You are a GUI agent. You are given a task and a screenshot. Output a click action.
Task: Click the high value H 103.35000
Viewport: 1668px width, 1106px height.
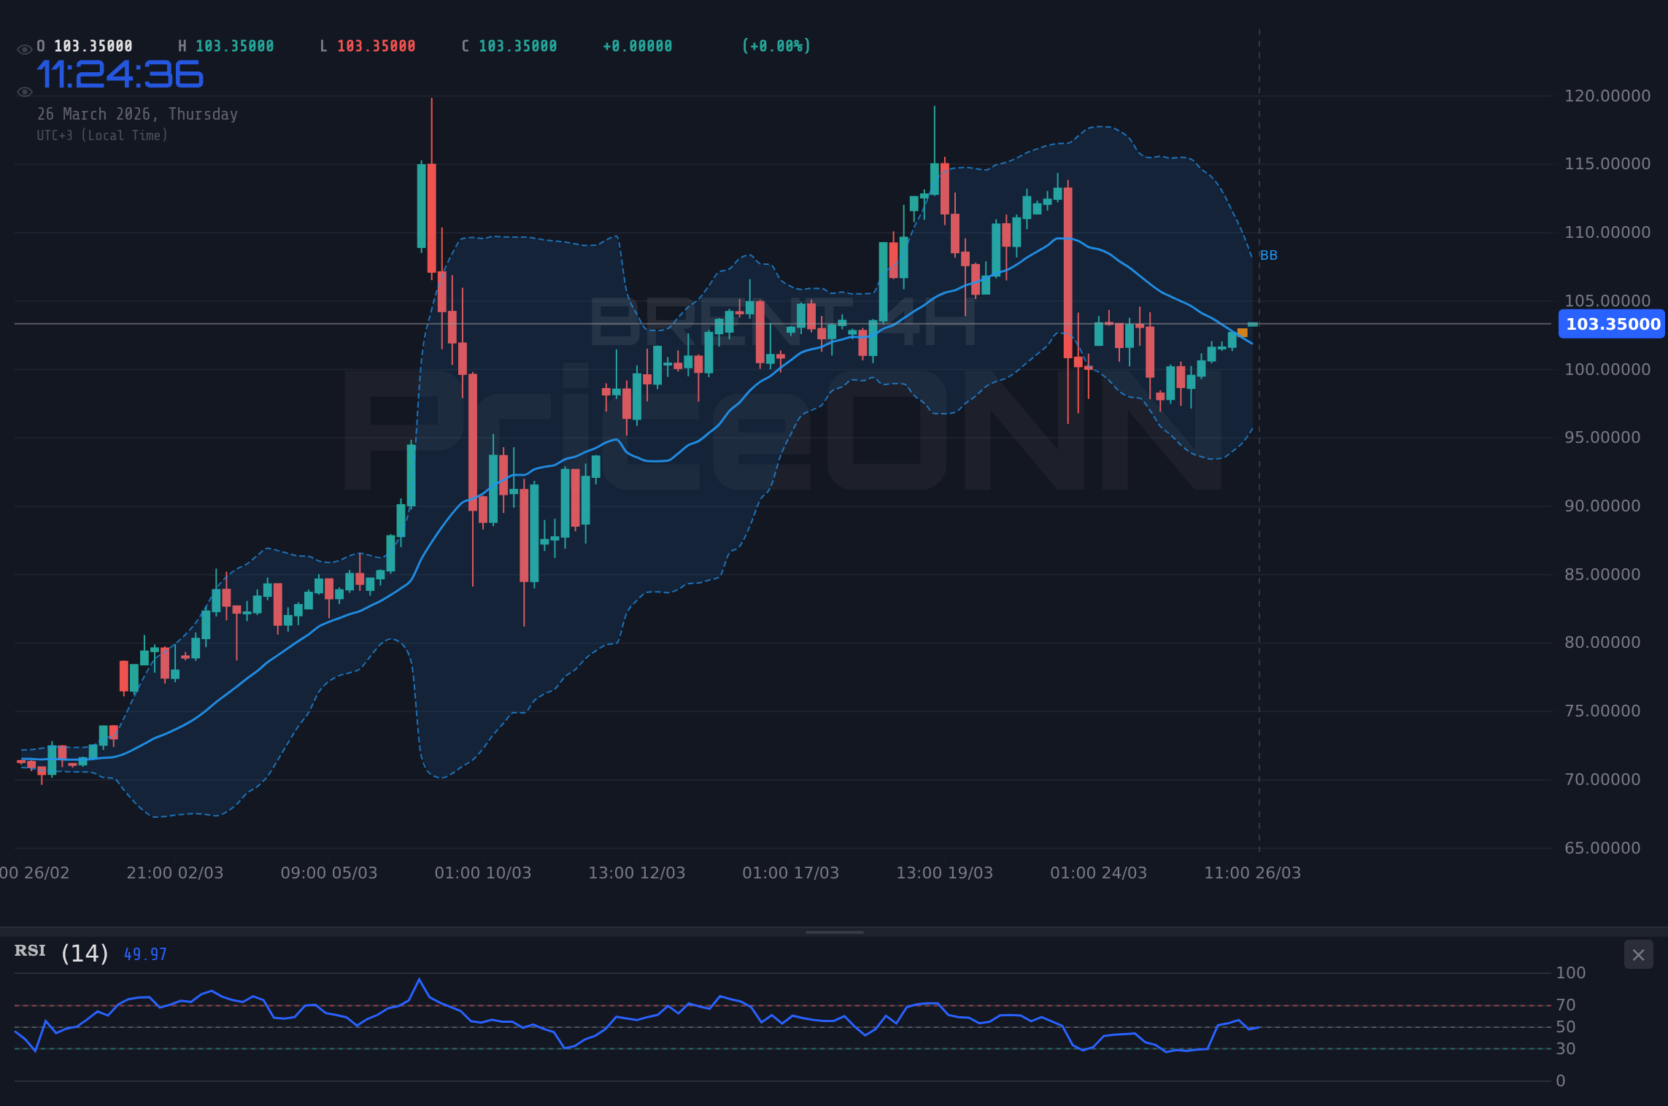(227, 45)
